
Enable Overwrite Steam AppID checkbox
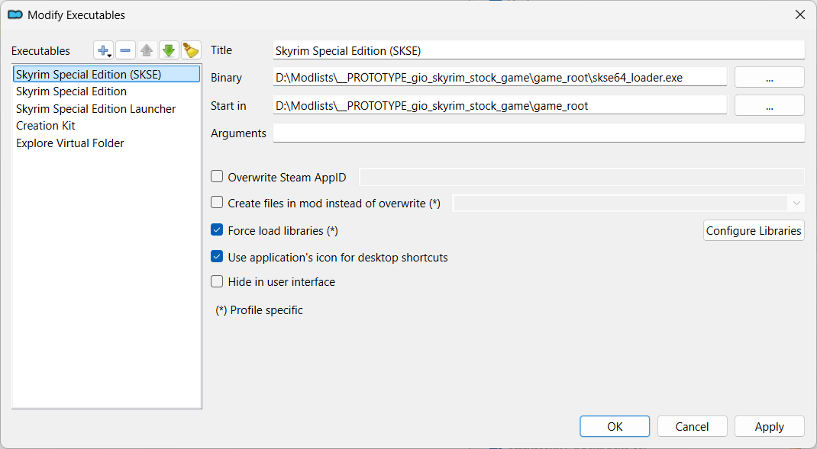point(217,176)
